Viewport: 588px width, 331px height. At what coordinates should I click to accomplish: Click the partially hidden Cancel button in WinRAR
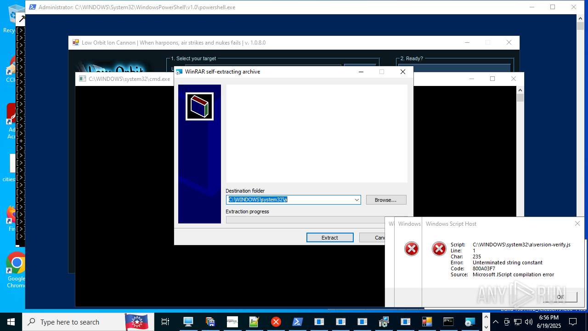click(x=372, y=238)
